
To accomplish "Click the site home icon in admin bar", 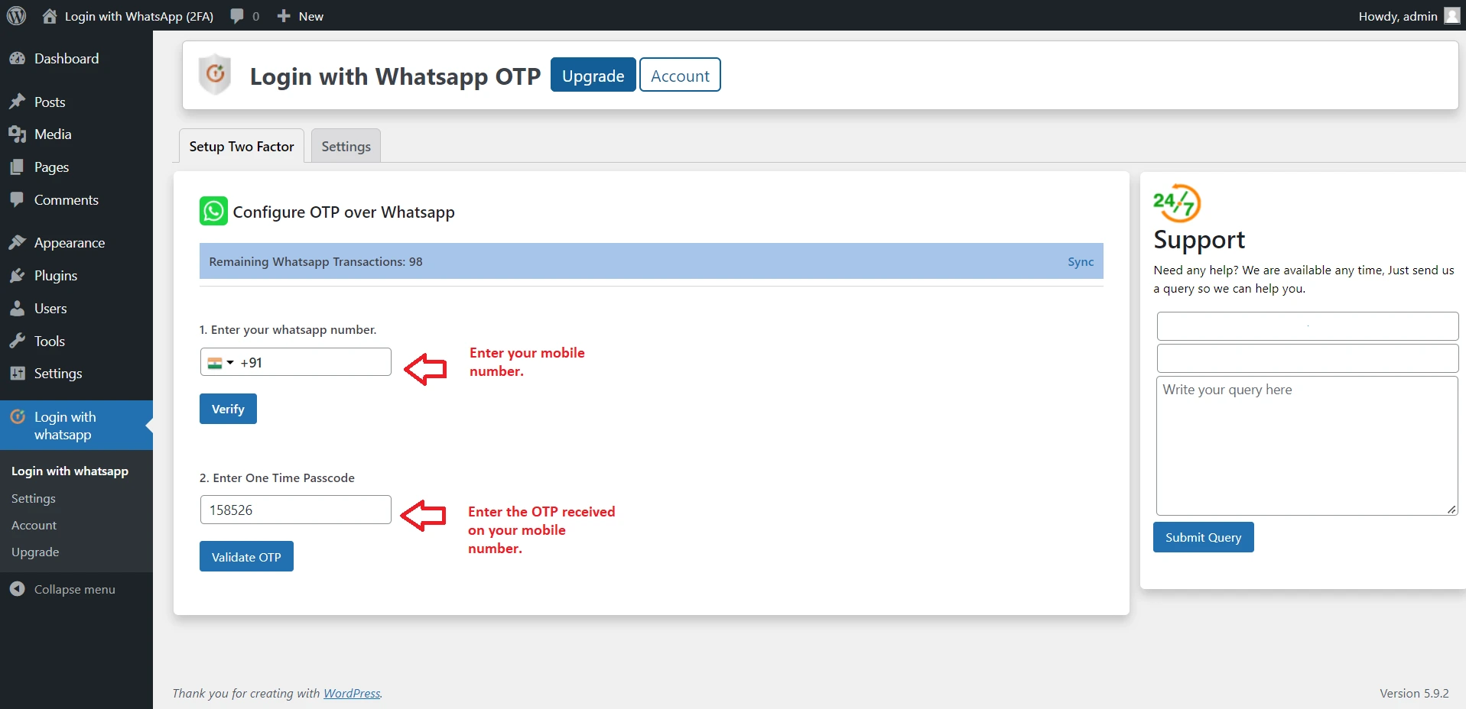I will pos(50,16).
